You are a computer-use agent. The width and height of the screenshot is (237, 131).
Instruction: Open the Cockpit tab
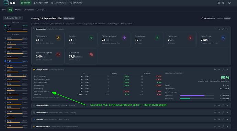[x=25, y=3]
